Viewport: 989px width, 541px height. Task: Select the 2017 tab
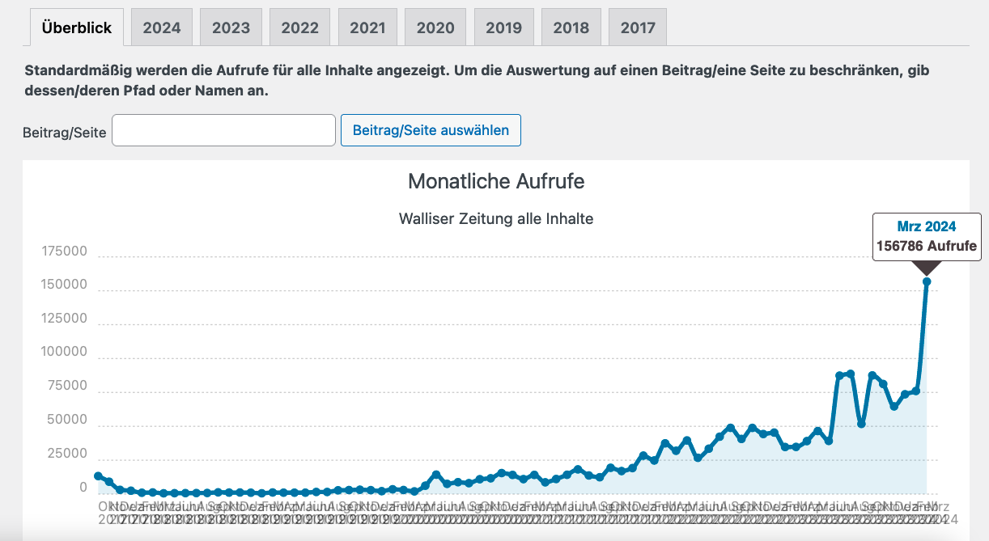tap(638, 27)
